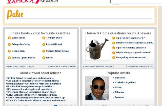Open the Russell Brand search link
The image size is (162, 106).
click(x=54, y=44)
